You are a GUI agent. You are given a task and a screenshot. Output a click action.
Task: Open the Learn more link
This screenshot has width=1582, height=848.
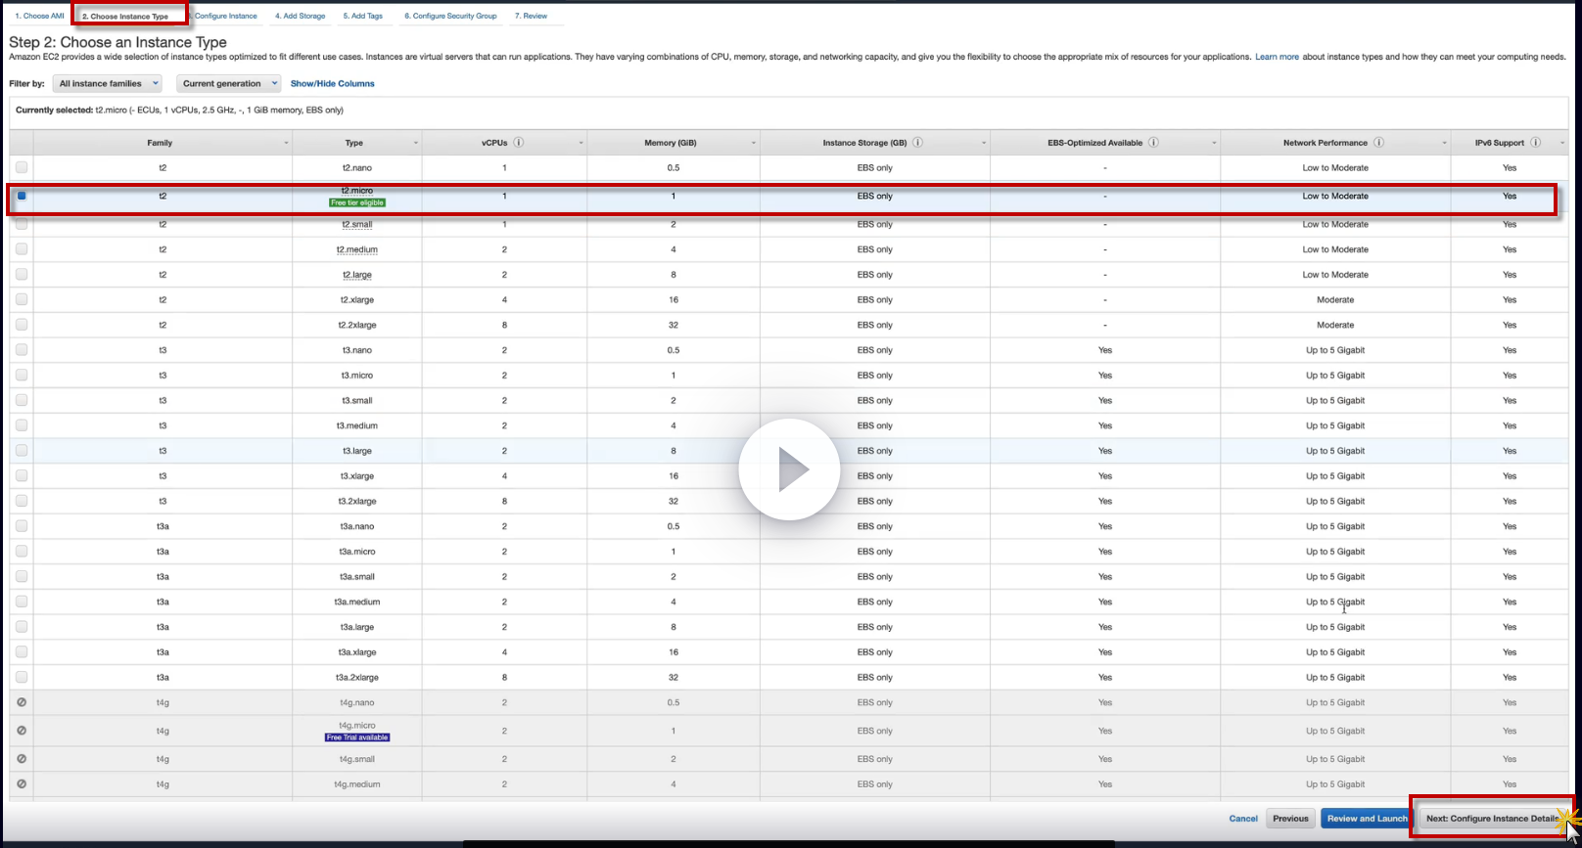1278,57
